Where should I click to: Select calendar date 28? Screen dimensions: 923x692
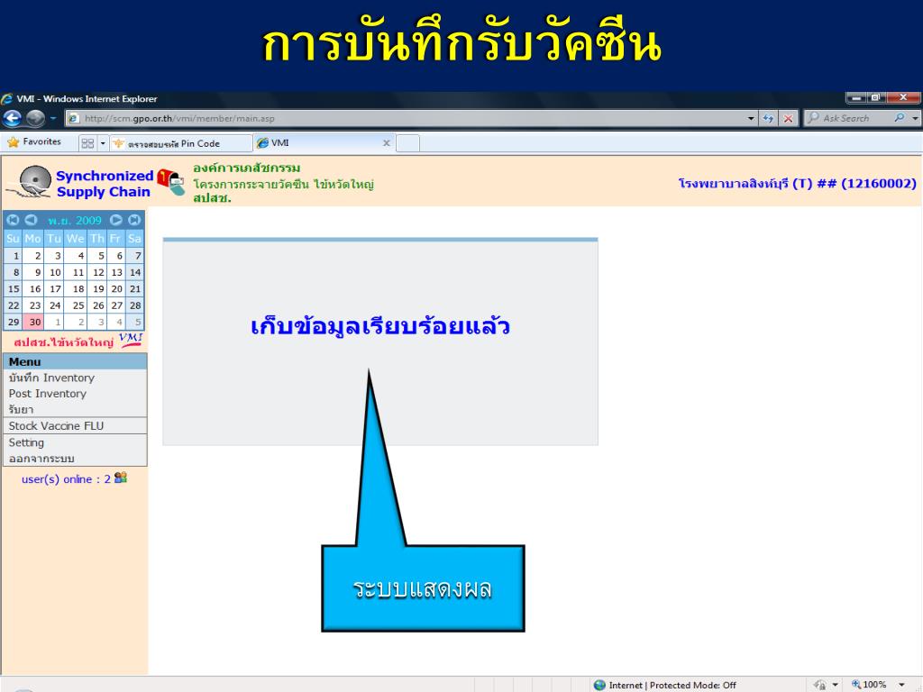click(x=135, y=305)
